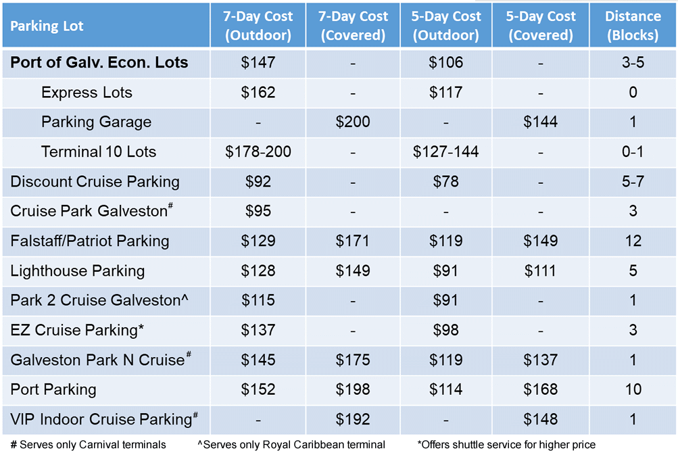Click the Serves only Carnival terminals footnote
This screenshot has height=453, width=678.
click(88, 445)
